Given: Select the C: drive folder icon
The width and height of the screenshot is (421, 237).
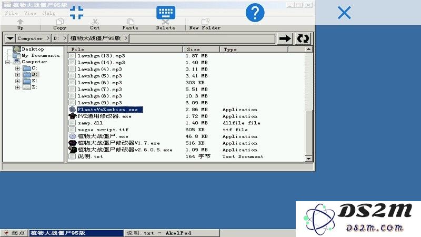Looking at the screenshot, I should (27, 68).
